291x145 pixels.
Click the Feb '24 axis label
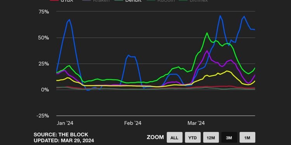(133, 123)
